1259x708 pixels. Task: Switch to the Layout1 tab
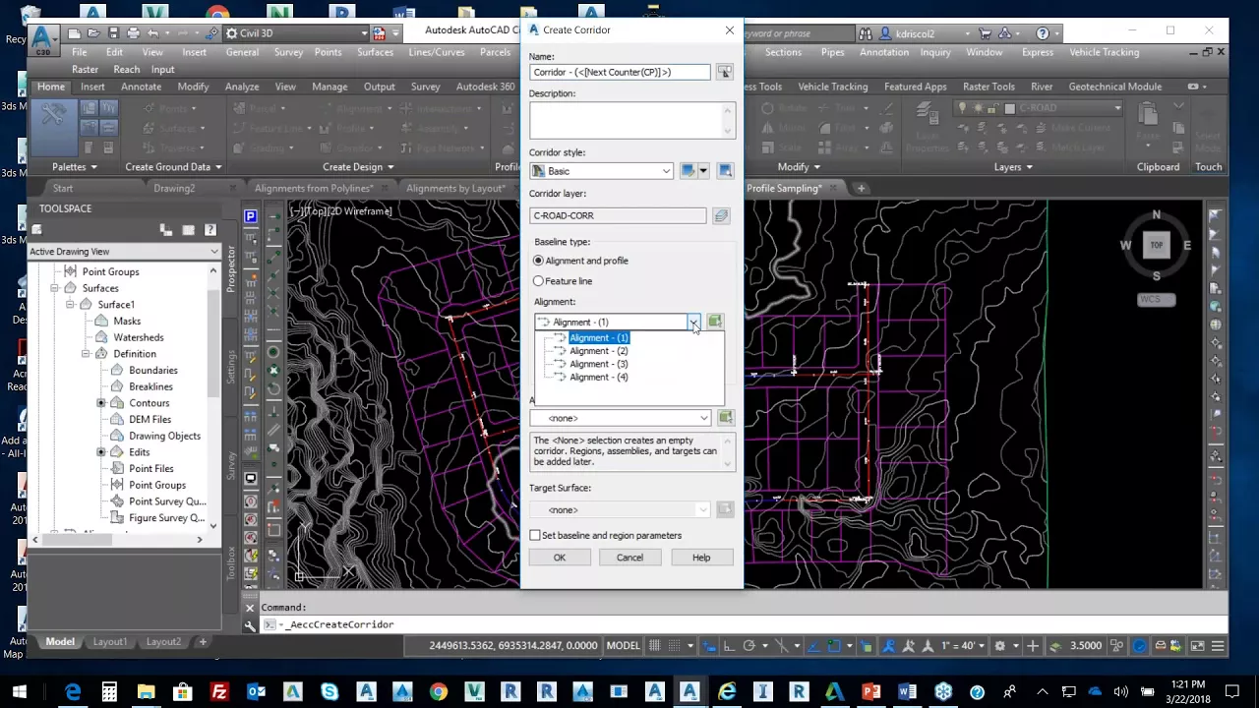pyautogui.click(x=110, y=642)
